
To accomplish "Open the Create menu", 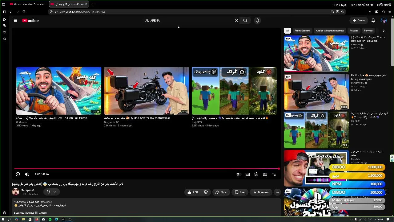I will (x=359, y=21).
